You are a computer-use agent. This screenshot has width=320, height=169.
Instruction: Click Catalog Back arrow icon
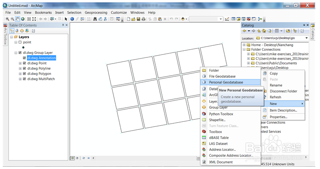[244, 31]
